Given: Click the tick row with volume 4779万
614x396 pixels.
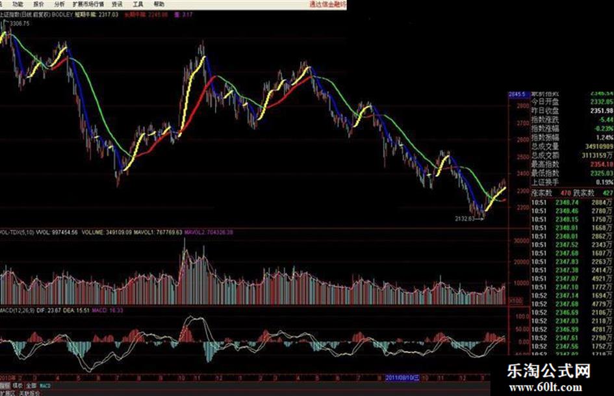Looking at the screenshot, I should tap(572, 304).
